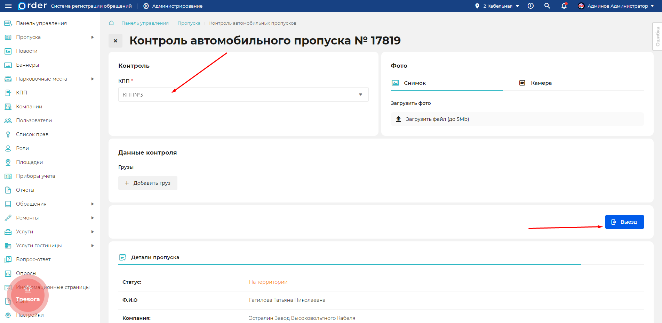Select the Снимок tab
Screen dimensions: 662x323
pos(414,83)
